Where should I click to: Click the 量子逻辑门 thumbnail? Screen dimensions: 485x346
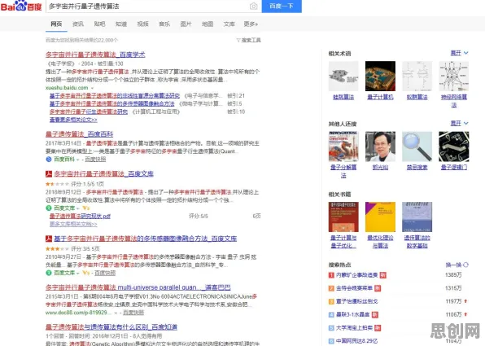[x=454, y=147]
